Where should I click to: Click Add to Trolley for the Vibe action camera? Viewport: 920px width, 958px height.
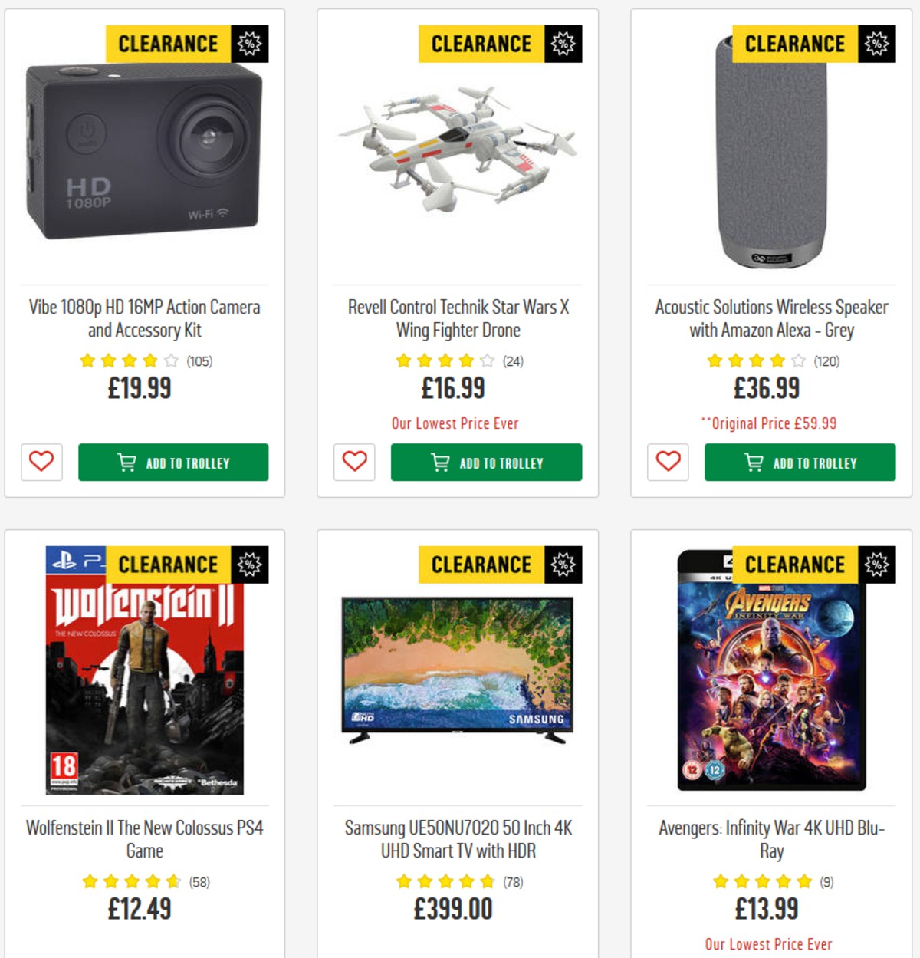coord(173,463)
